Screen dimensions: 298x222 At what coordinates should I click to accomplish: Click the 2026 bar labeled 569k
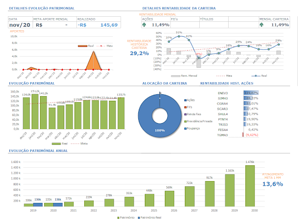click(x=169, y=199)
